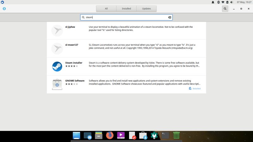Focus the search field containing steam
The width and height of the screenshot is (253, 142).
click(126, 17)
